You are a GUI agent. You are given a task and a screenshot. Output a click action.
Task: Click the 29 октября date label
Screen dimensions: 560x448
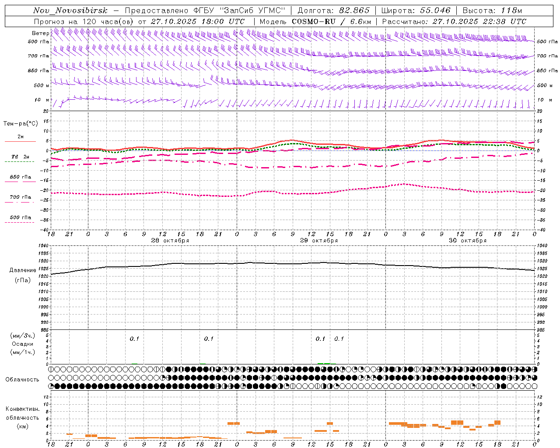tap(319, 241)
